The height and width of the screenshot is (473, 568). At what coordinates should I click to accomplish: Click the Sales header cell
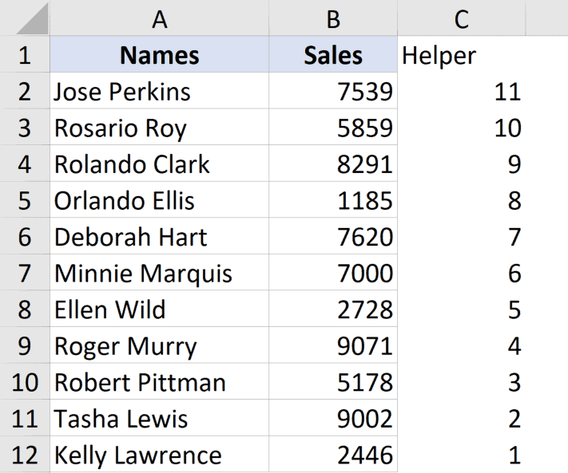[x=333, y=55]
